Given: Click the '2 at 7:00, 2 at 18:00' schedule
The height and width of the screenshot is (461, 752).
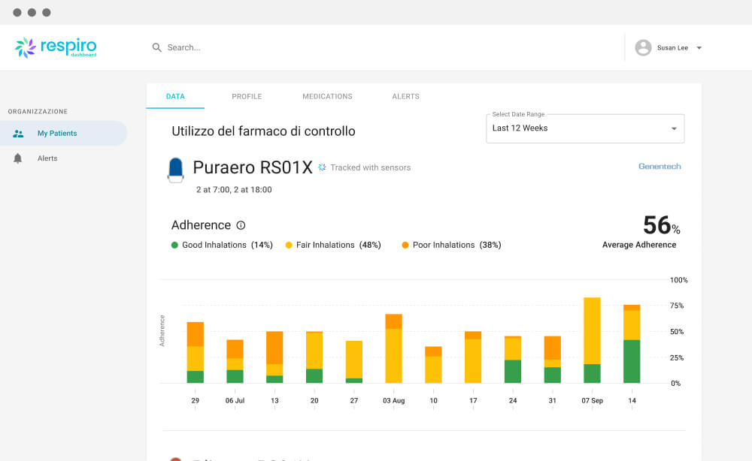Looking at the screenshot, I should tap(234, 189).
